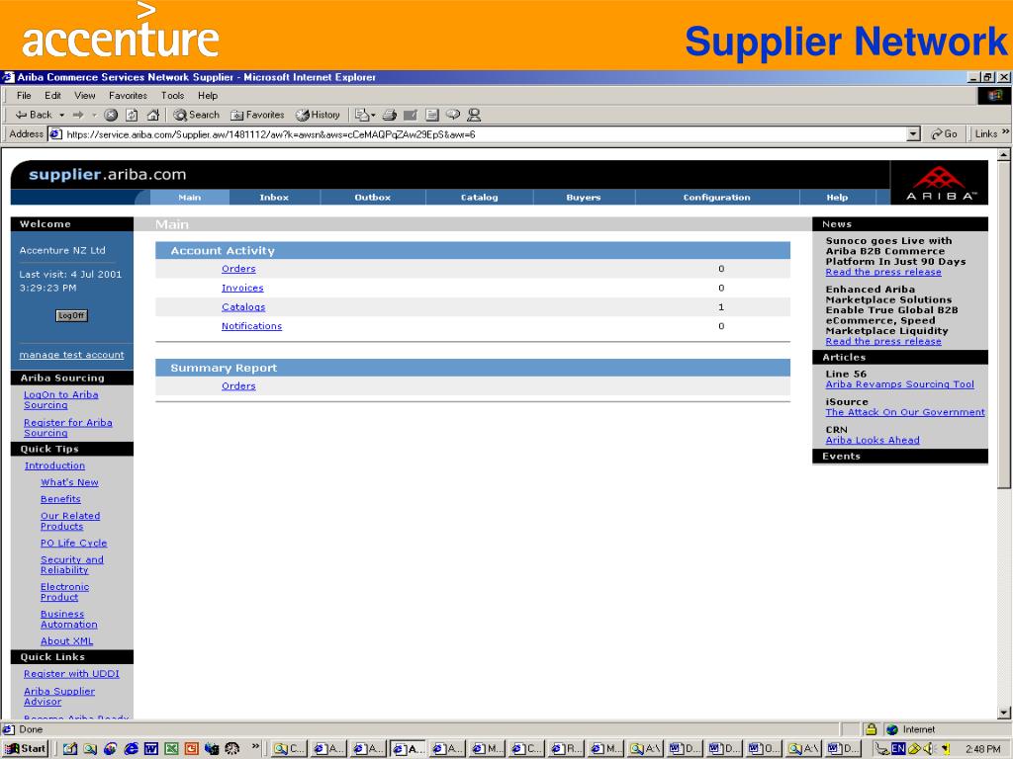Image resolution: width=1013 pixels, height=759 pixels.
Task: Show the browsing History pane
Action: [x=318, y=115]
